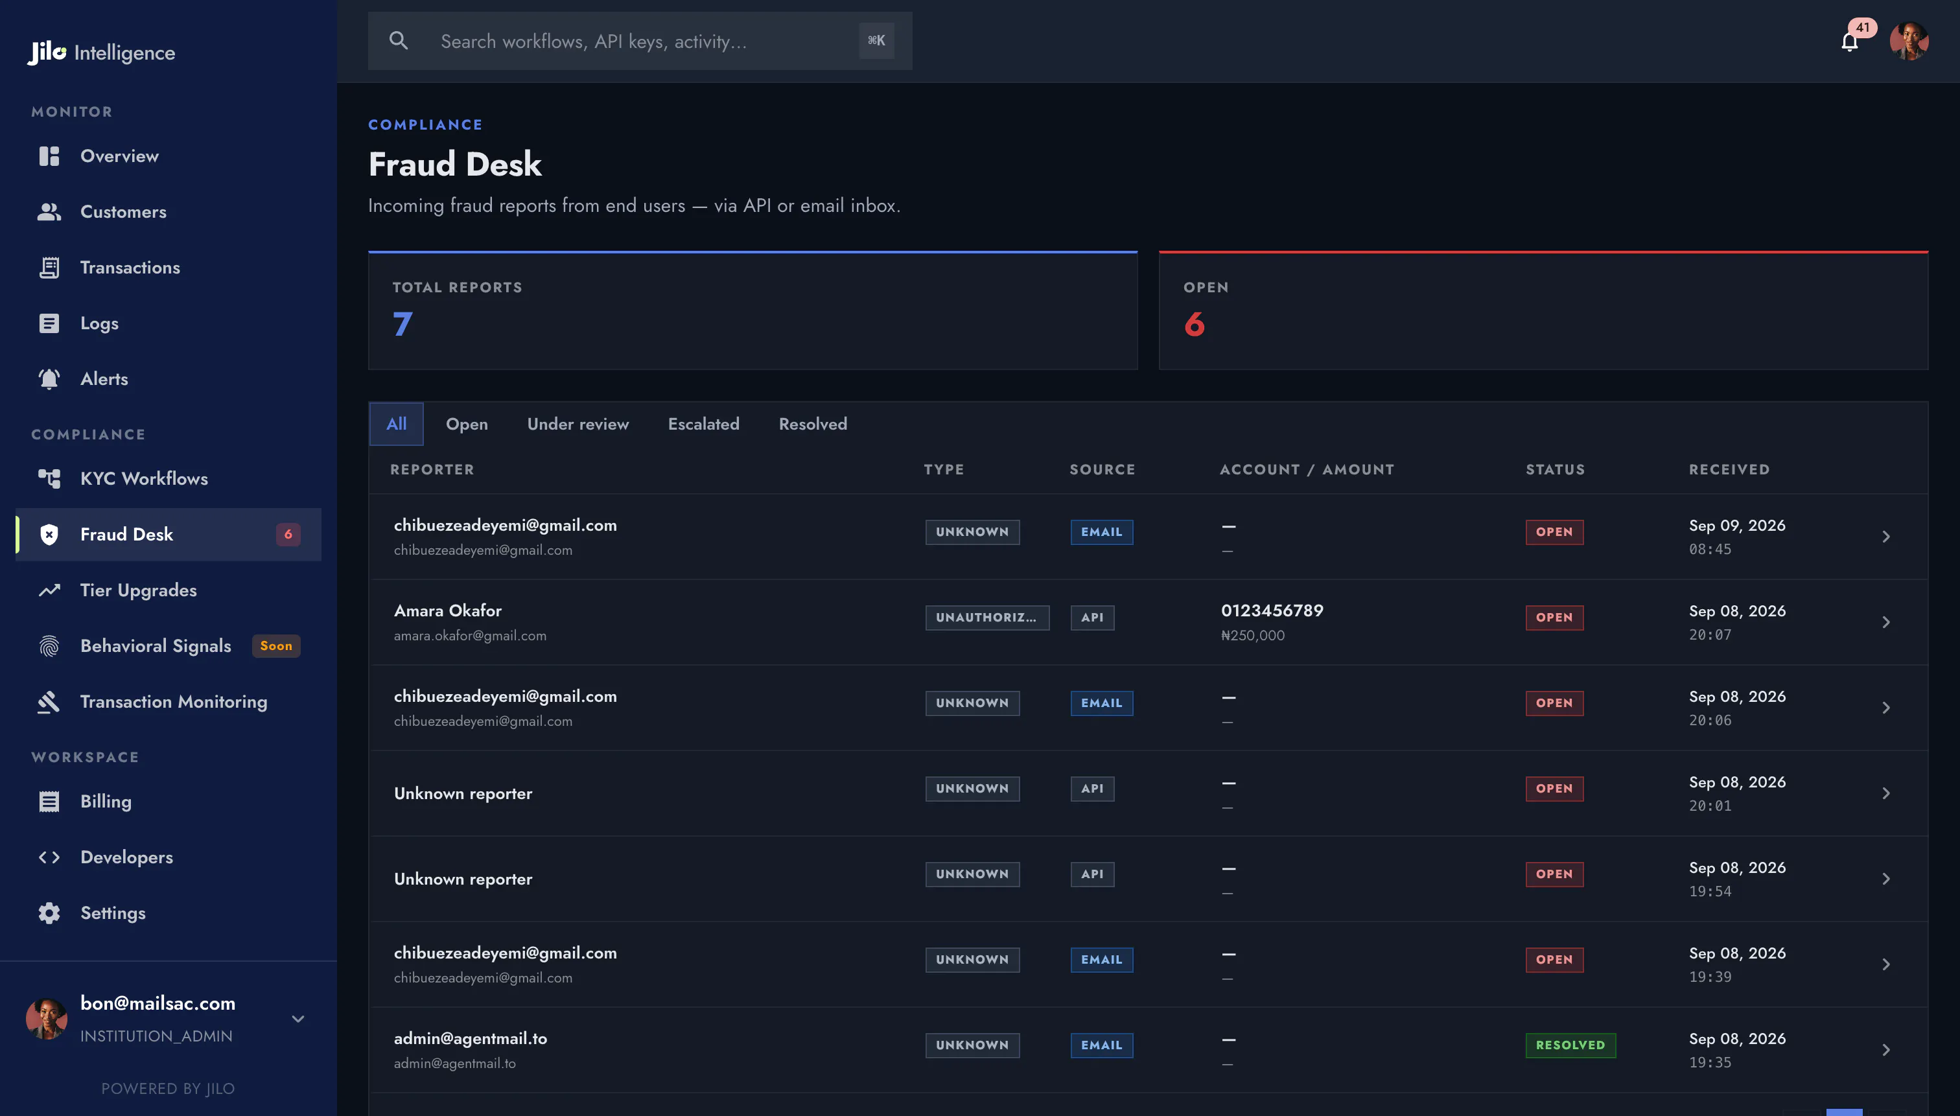
Task: Open notifications bell with 41 badge
Action: (1850, 41)
